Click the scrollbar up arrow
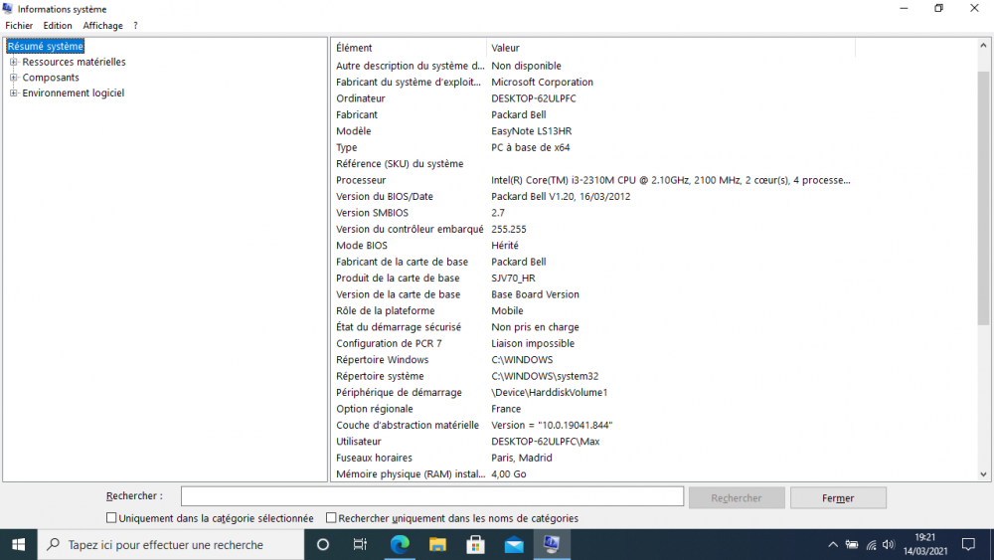 click(x=983, y=45)
